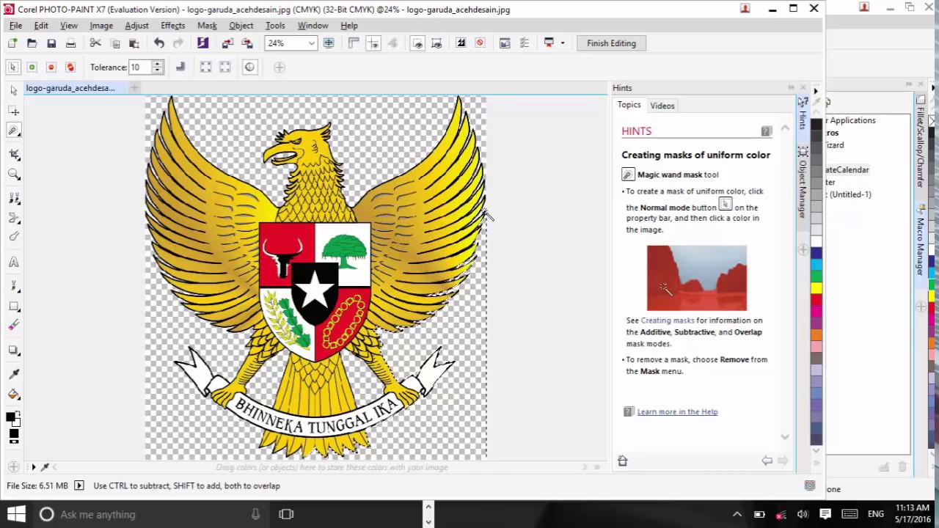
Task: Open the Mask menu
Action: point(207,26)
